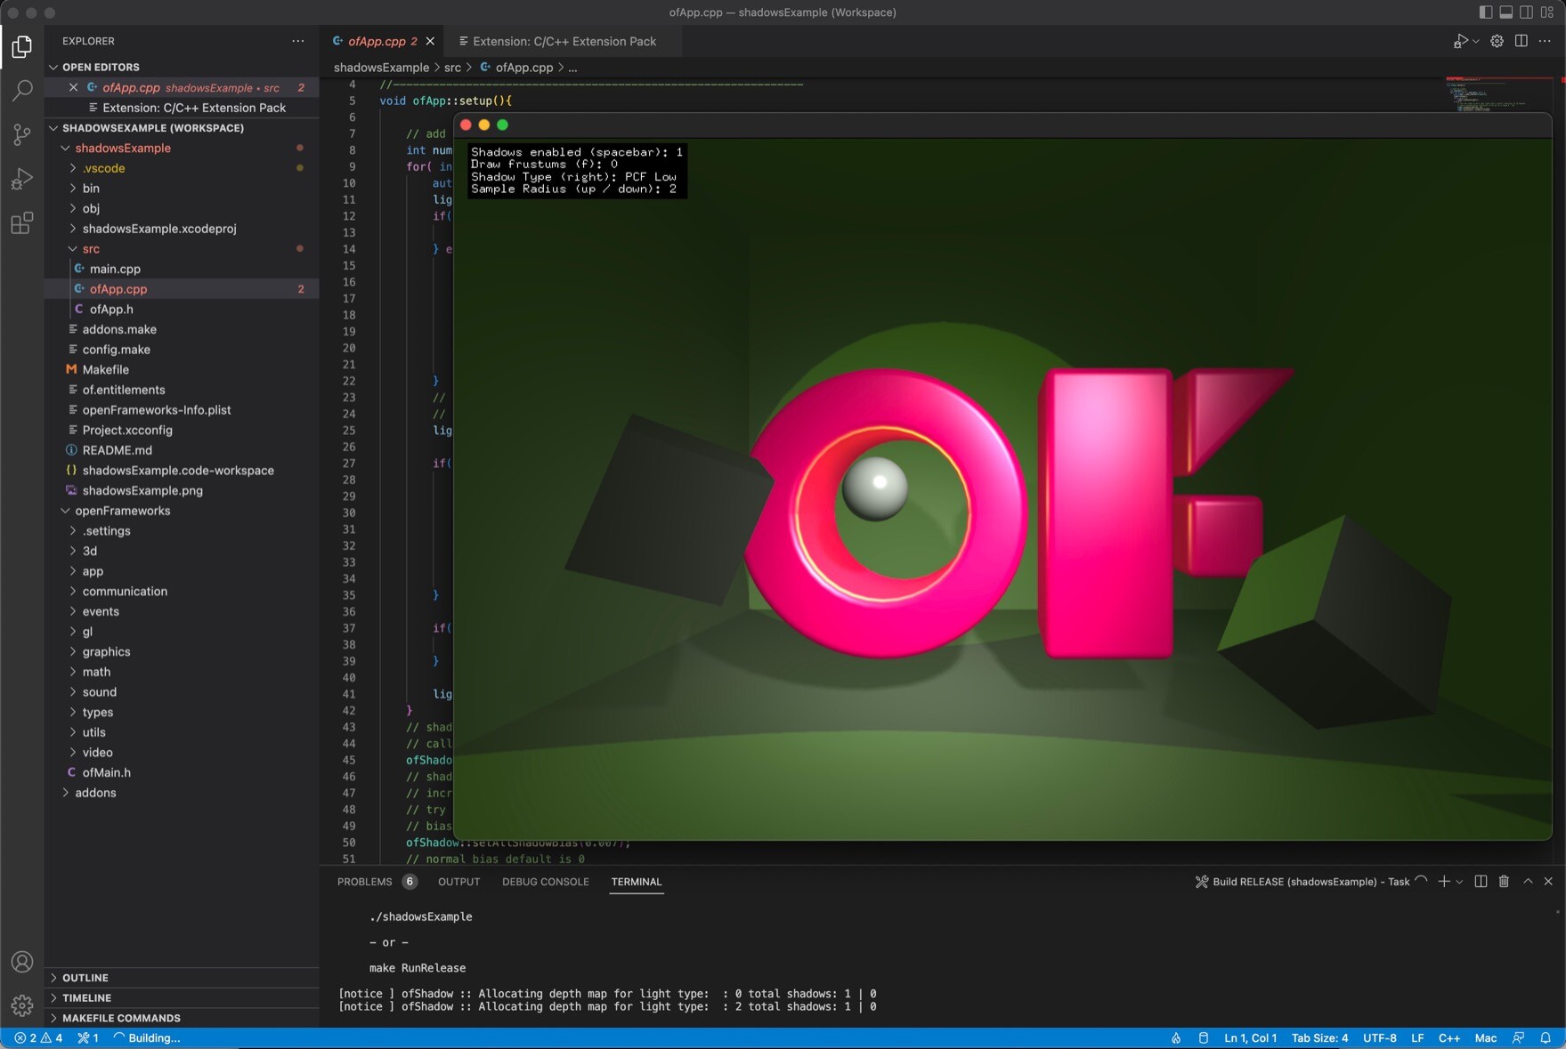This screenshot has height=1049, width=1566.
Task: Close the bottom panel
Action: coord(1549,882)
